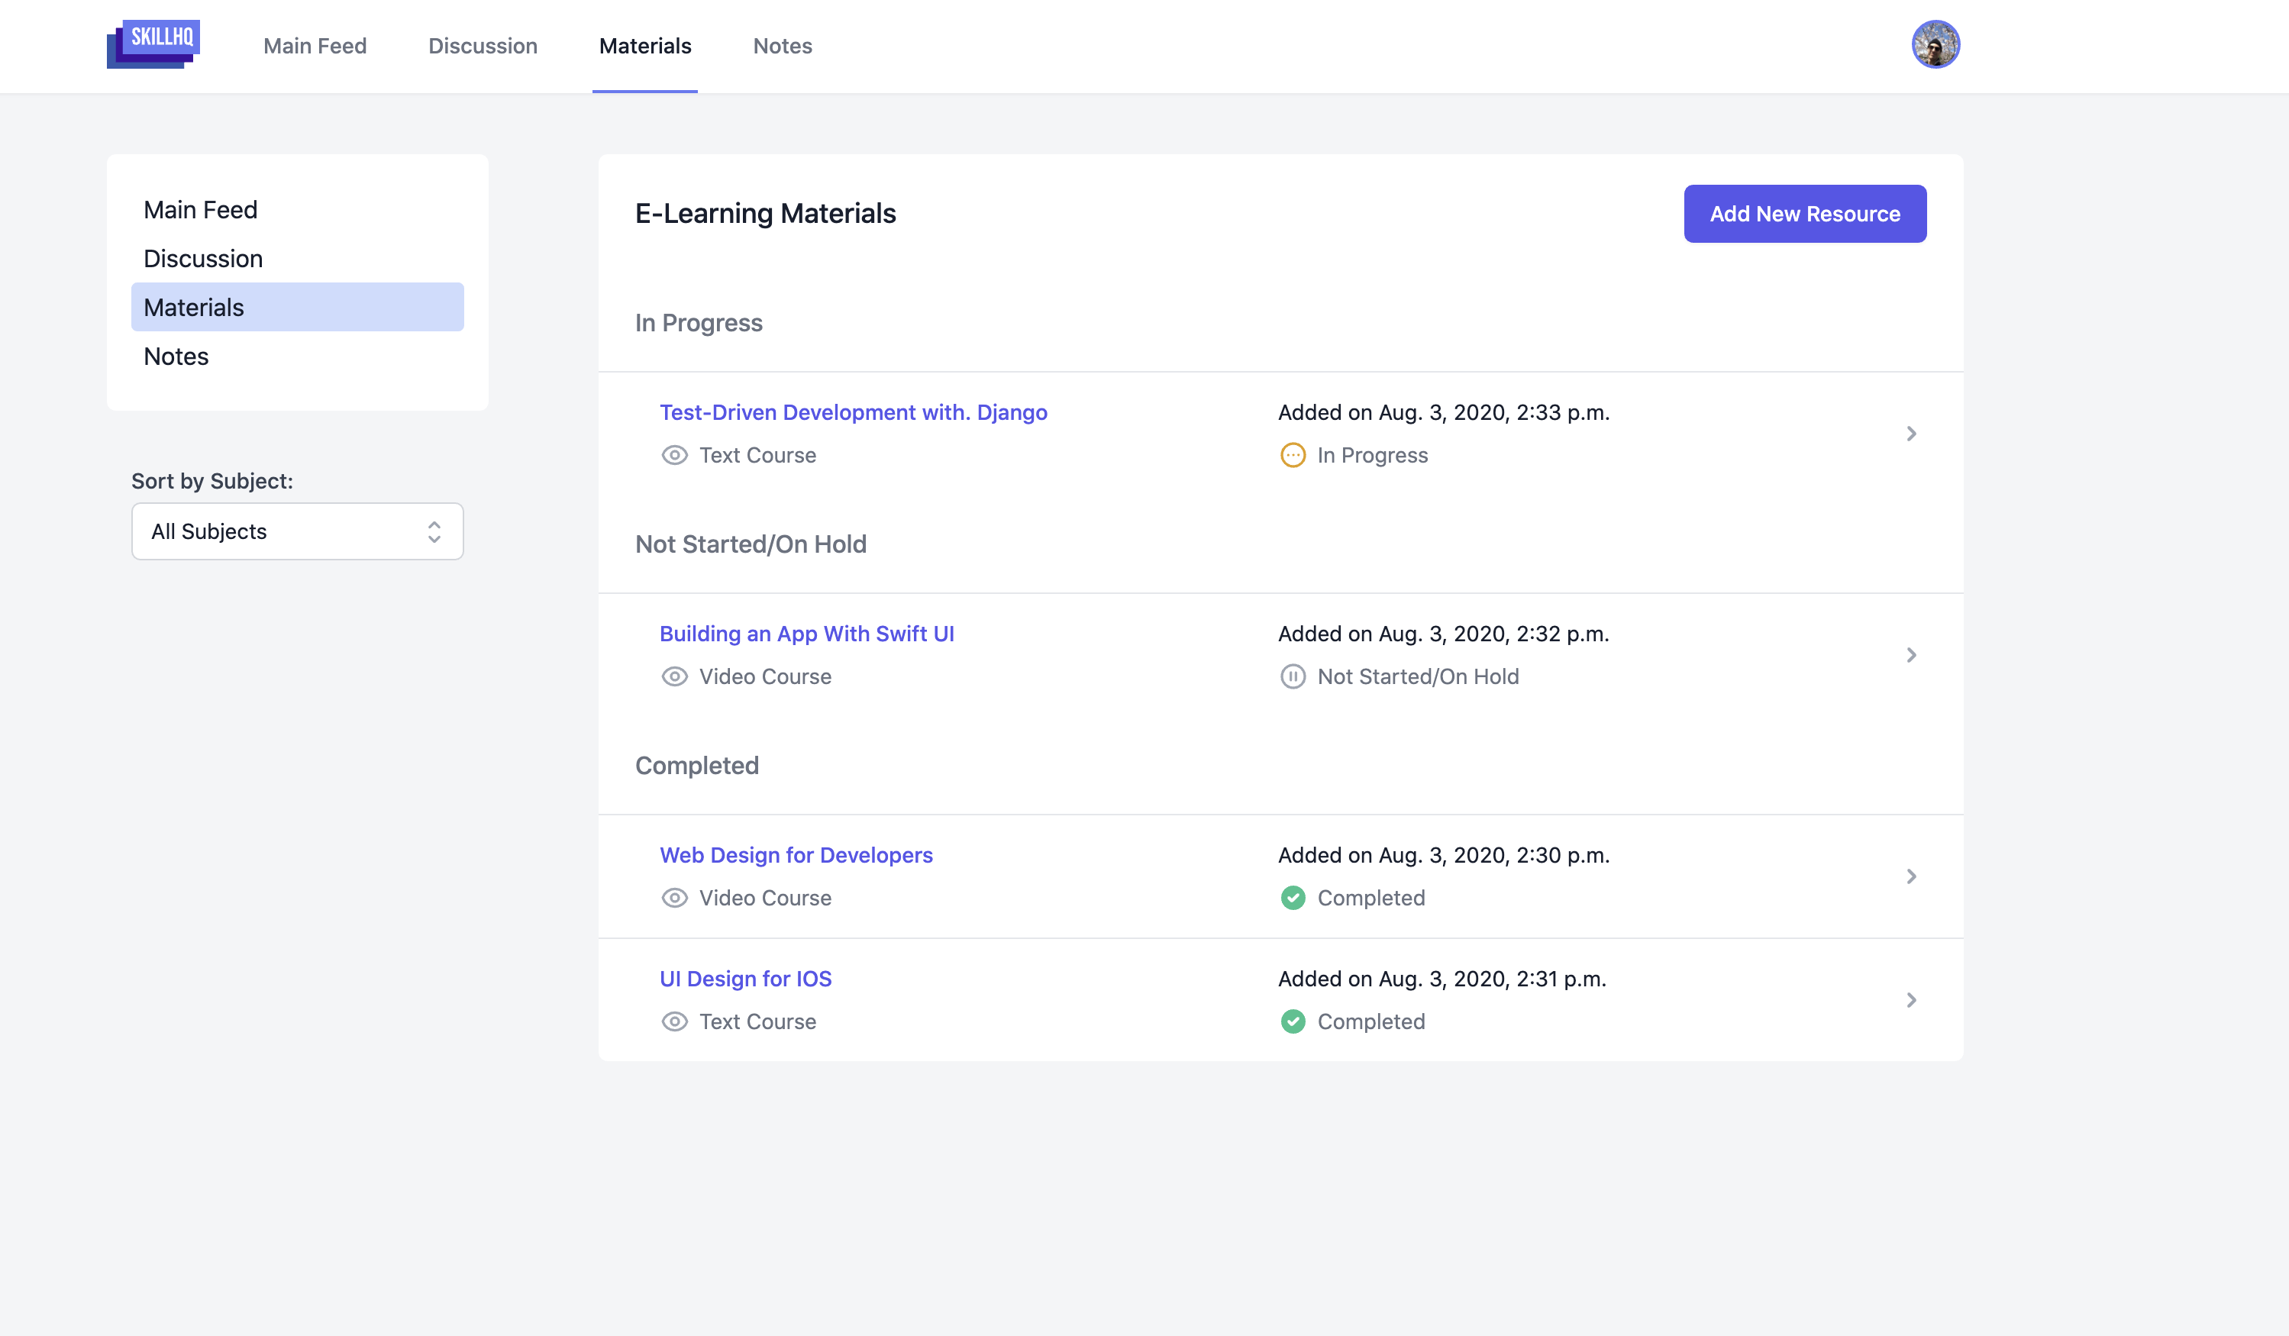
Task: Toggle the eye icon on UI Design Text Course
Action: [x=674, y=1021]
